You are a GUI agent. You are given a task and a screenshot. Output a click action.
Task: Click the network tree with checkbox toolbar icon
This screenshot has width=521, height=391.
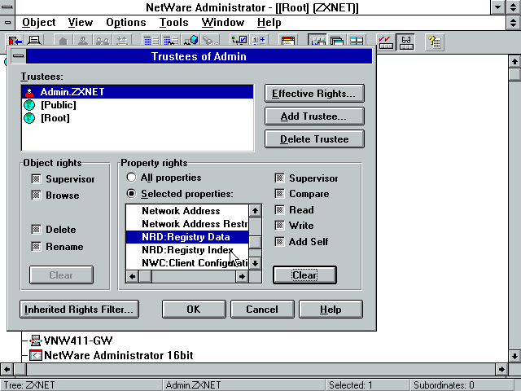[x=239, y=41]
